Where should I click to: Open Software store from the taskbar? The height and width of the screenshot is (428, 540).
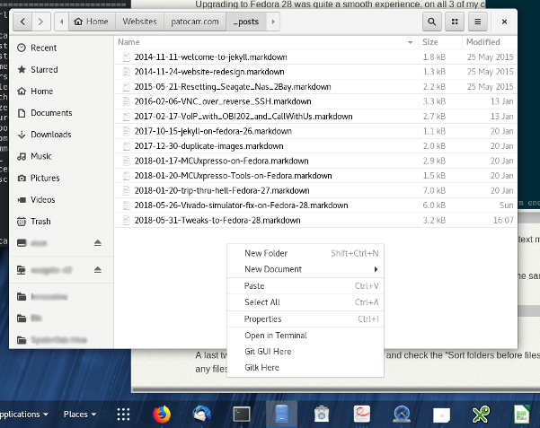coord(322,415)
